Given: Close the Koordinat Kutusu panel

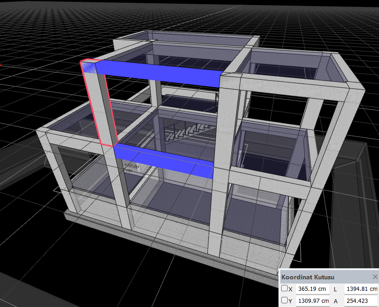Looking at the screenshot, I should point(375,277).
